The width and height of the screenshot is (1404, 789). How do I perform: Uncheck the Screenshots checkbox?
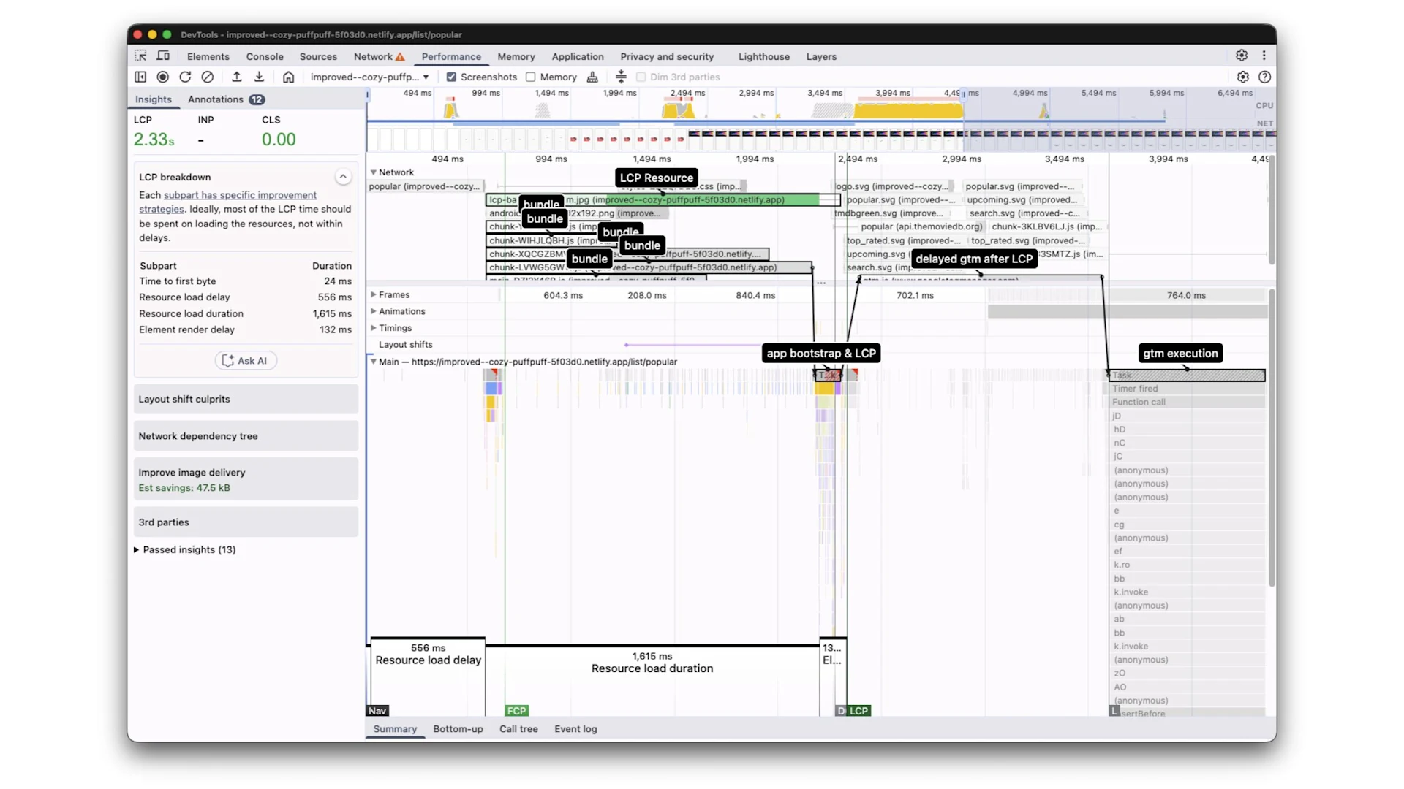pyautogui.click(x=451, y=77)
